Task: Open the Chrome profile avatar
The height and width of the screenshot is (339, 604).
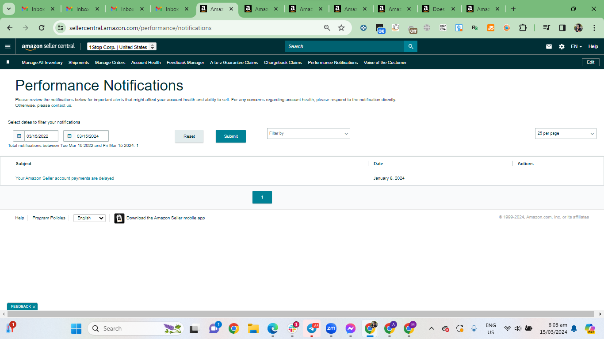Action: click(x=578, y=28)
